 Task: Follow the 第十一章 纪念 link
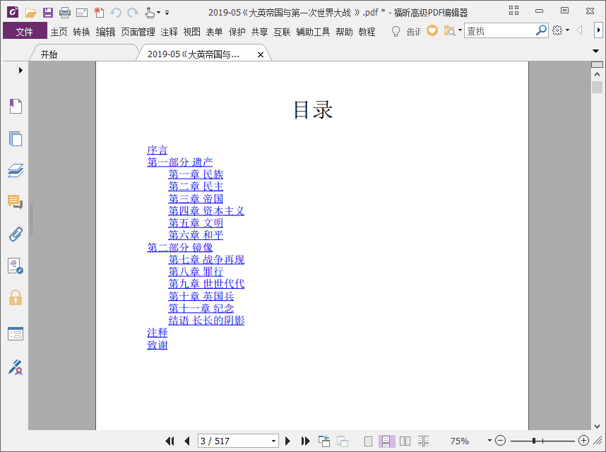pyautogui.click(x=201, y=309)
